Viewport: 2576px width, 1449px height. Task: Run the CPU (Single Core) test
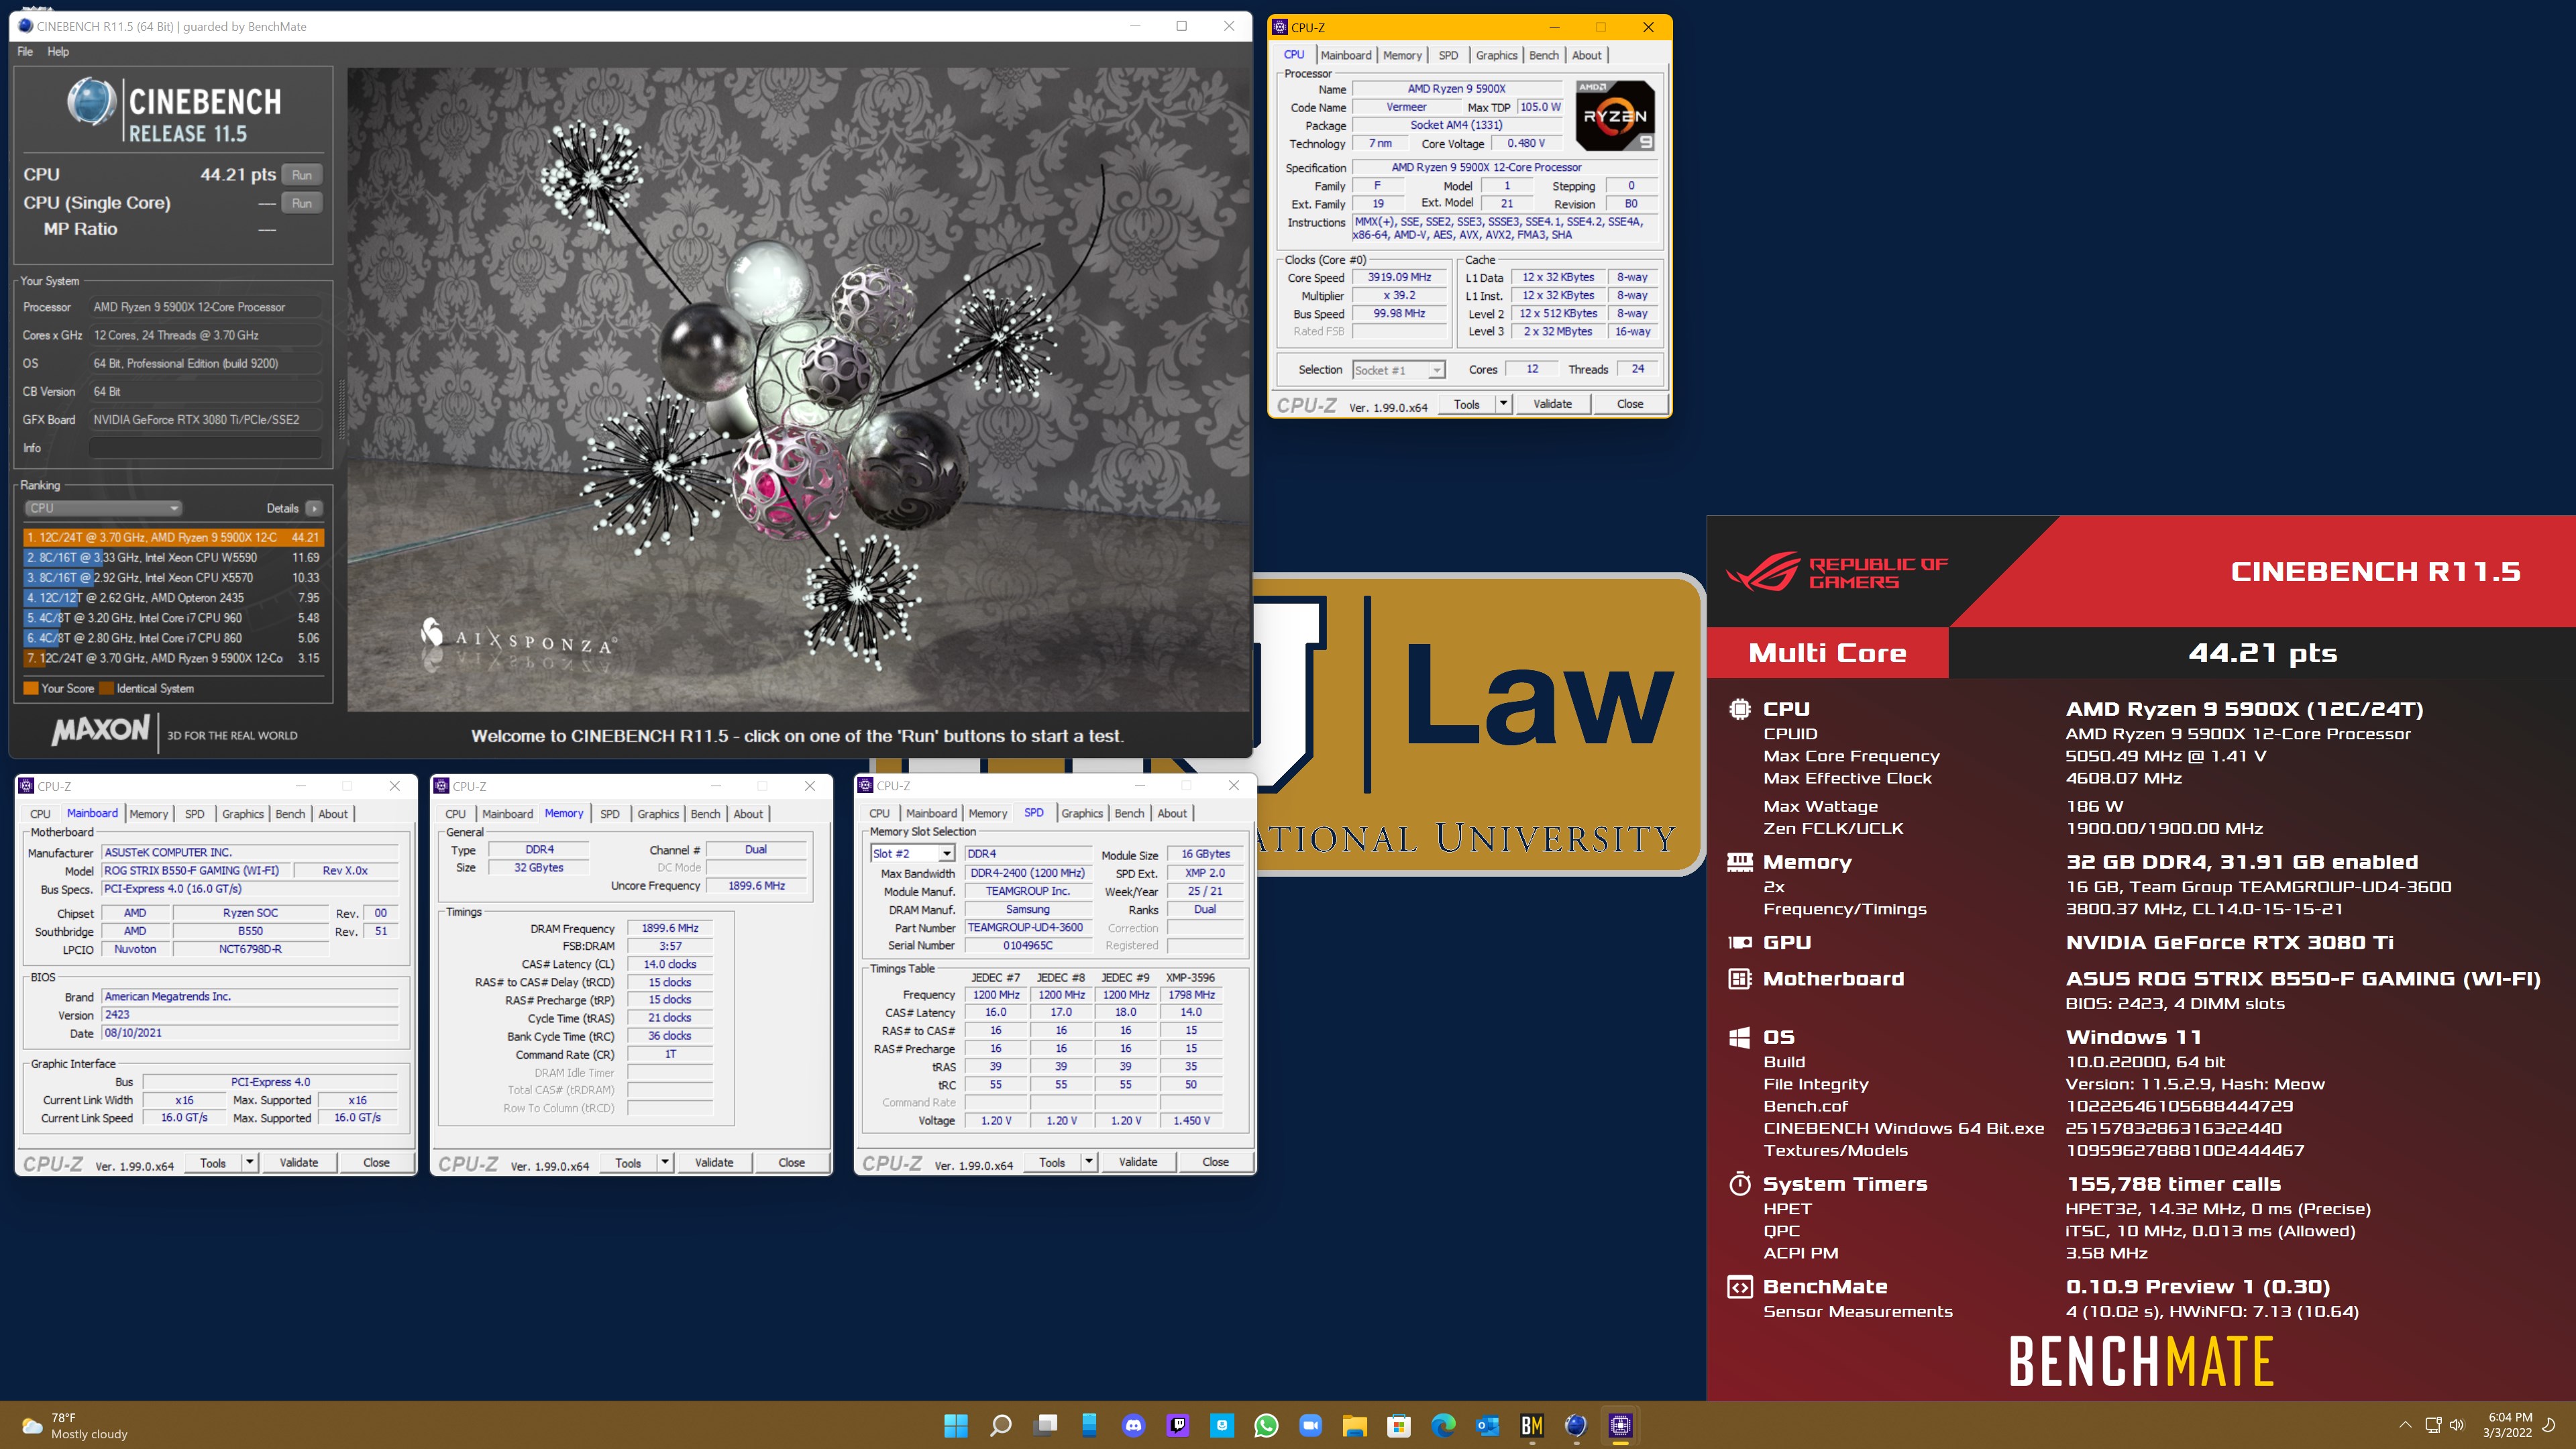click(x=302, y=203)
